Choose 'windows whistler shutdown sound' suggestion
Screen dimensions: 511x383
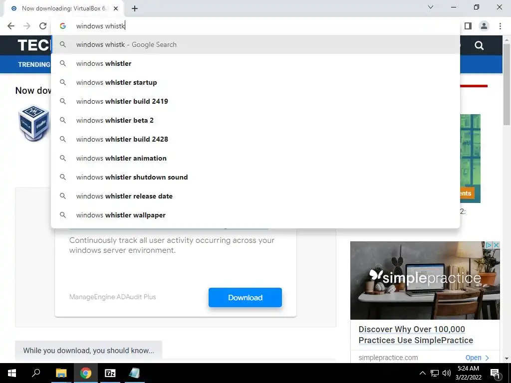(x=255, y=177)
